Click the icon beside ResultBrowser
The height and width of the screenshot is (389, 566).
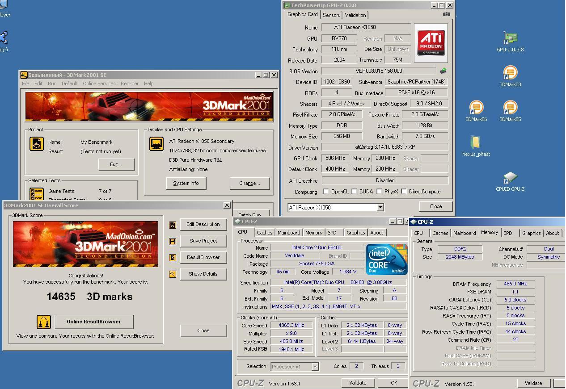(x=173, y=258)
